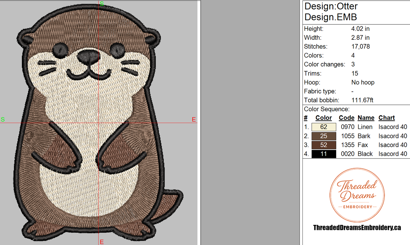The image size is (410, 245).
Task: Click 'Isacord 40' in the Black row
Action: (393, 154)
